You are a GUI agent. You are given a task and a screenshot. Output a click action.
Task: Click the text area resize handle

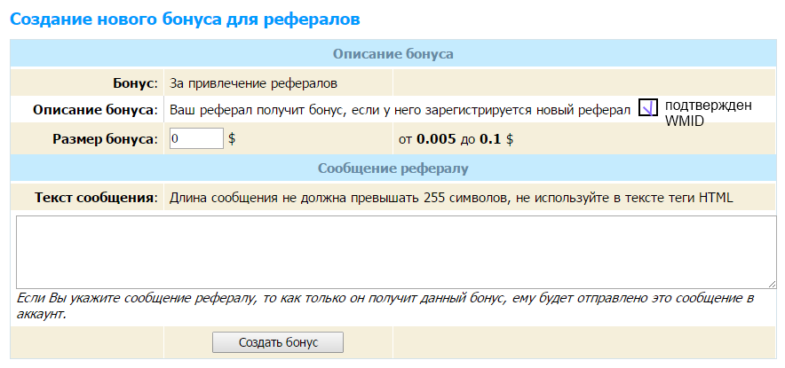(772, 284)
